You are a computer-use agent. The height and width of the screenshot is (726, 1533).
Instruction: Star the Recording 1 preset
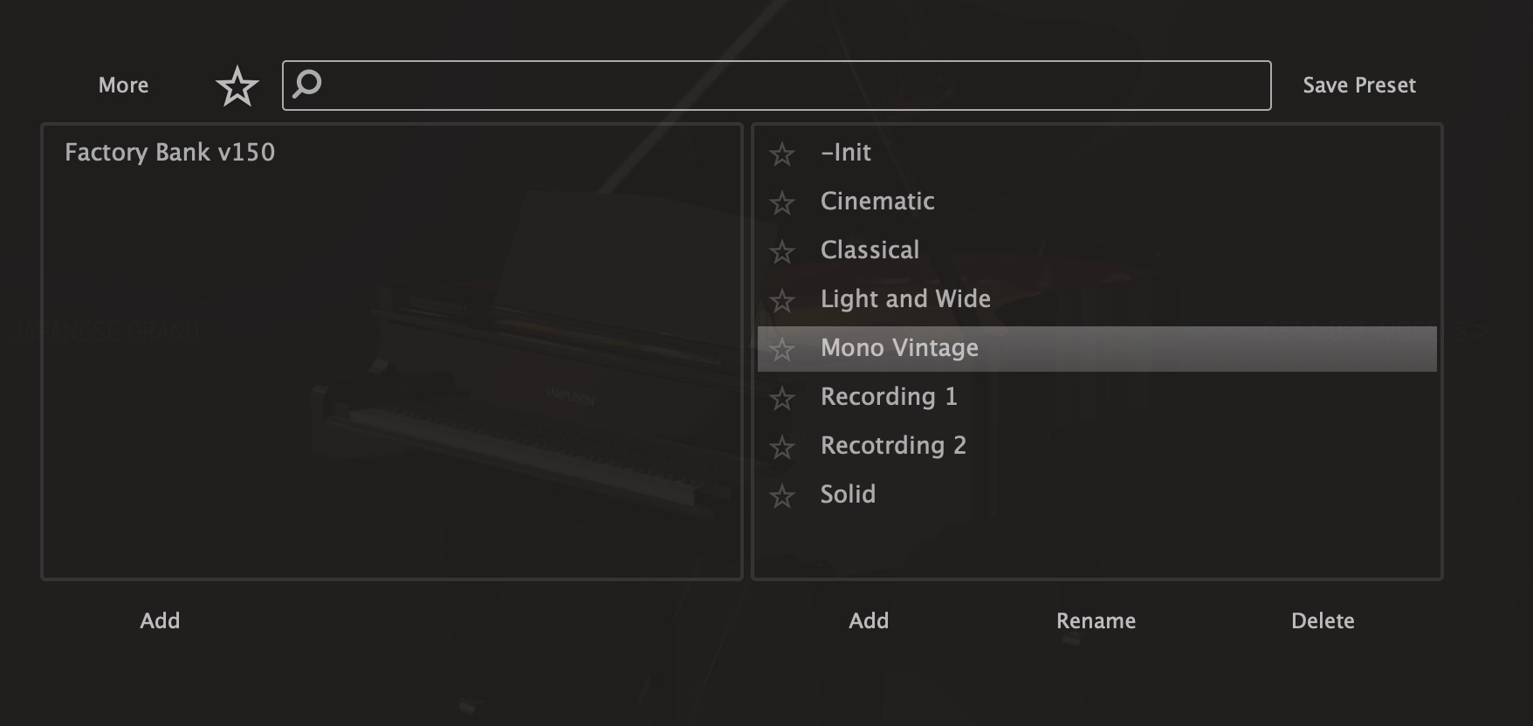click(782, 399)
